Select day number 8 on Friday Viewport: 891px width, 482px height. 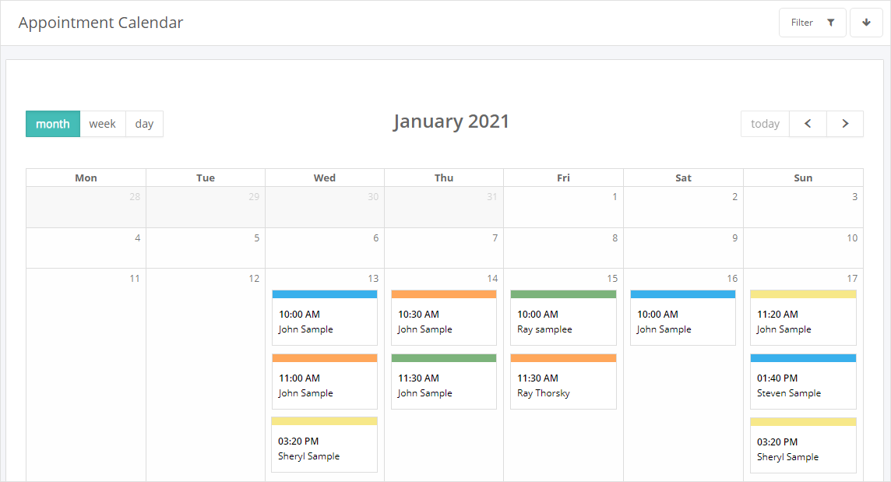click(x=615, y=238)
